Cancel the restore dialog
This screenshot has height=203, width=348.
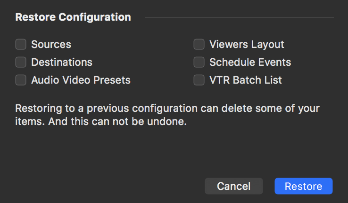pyautogui.click(x=233, y=186)
